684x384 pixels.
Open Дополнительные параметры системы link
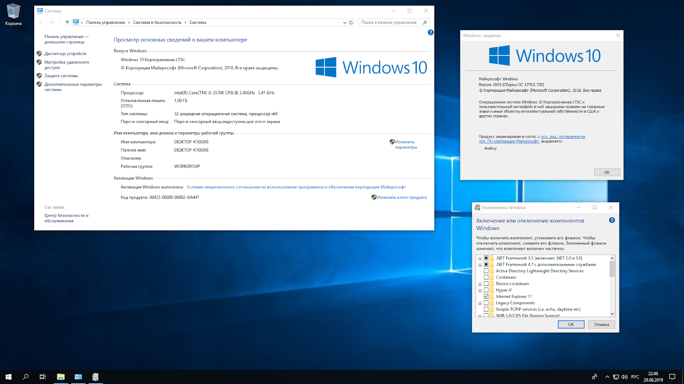(73, 87)
